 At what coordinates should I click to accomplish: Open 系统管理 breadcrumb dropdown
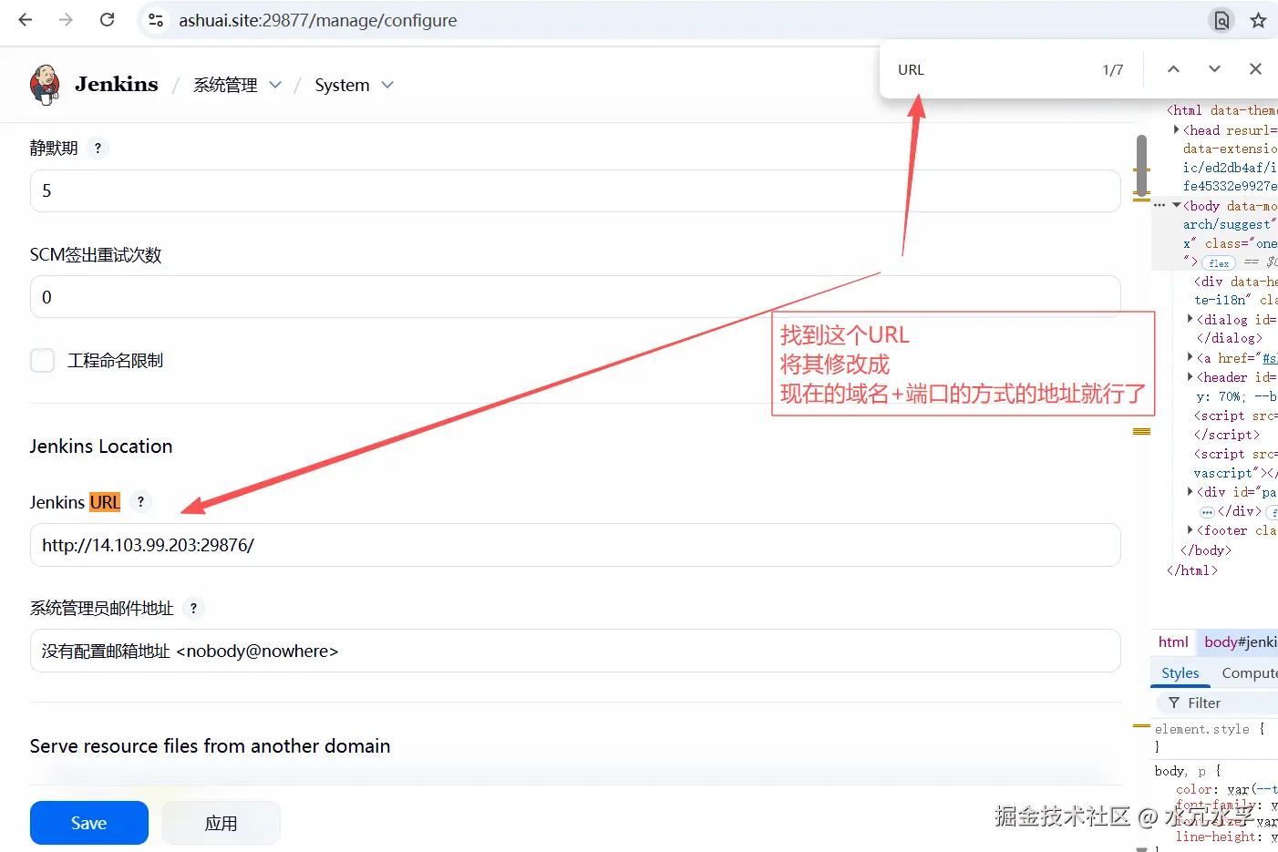click(275, 85)
